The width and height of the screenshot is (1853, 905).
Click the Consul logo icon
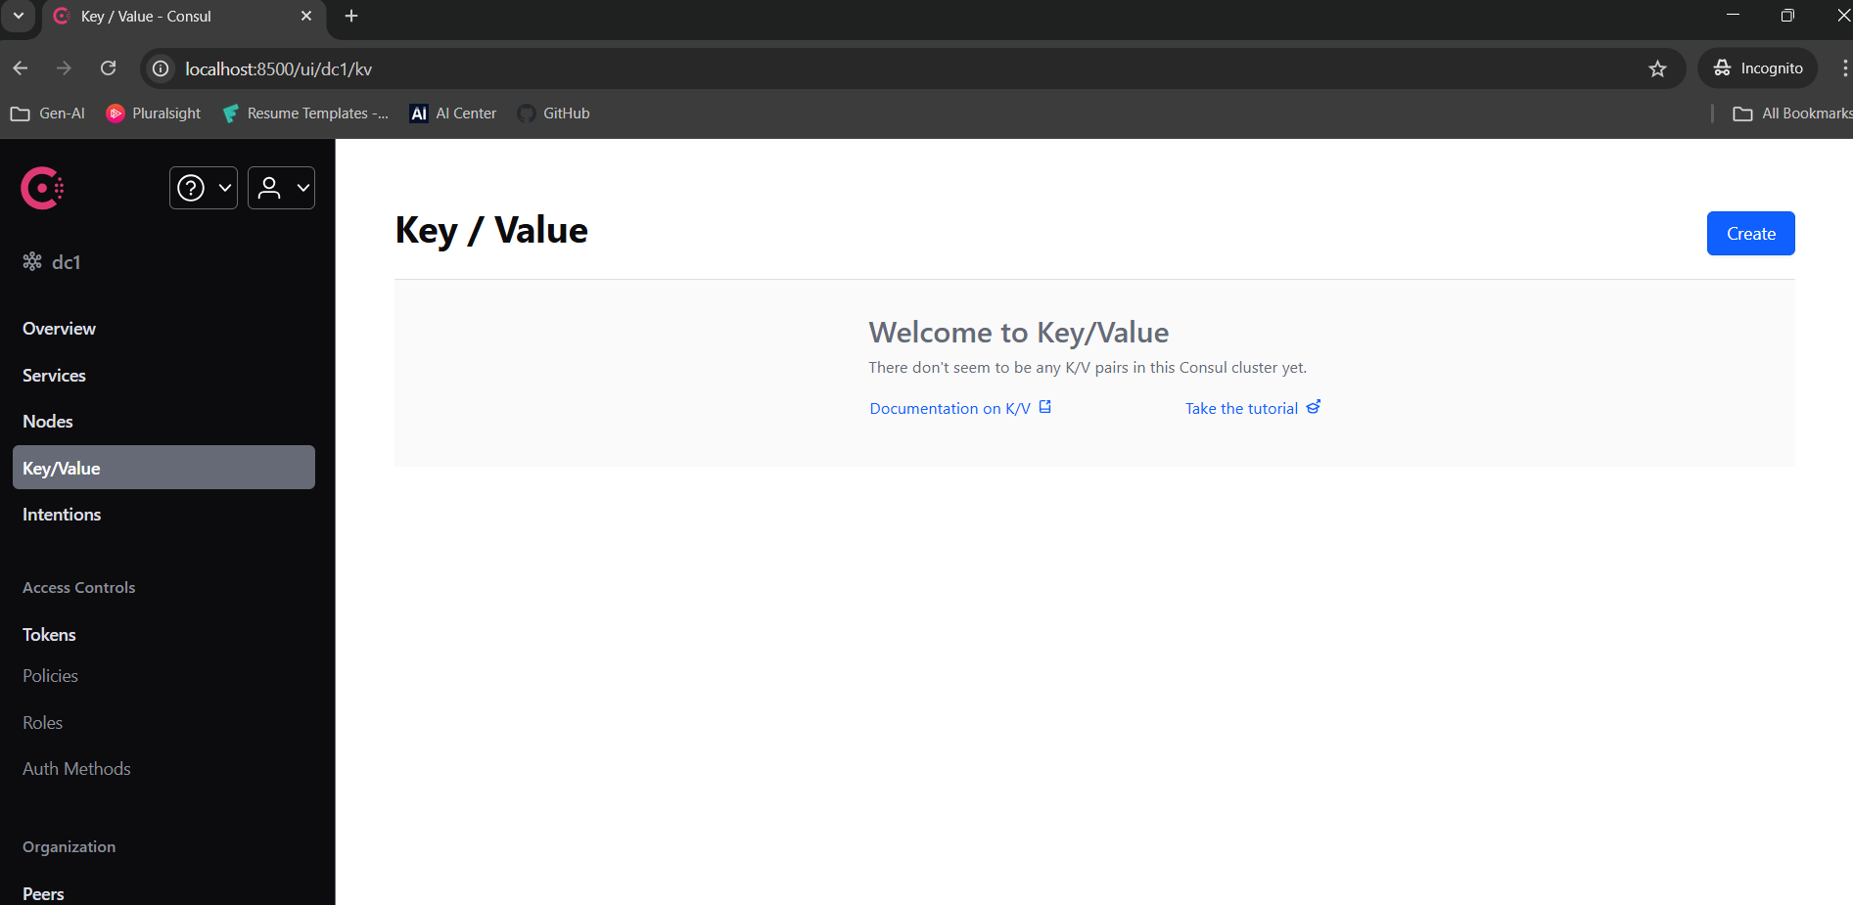(42, 187)
